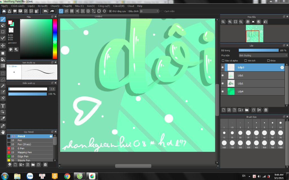Click the export/share icon in top toolbar

pyautogui.click(x=9, y=11)
